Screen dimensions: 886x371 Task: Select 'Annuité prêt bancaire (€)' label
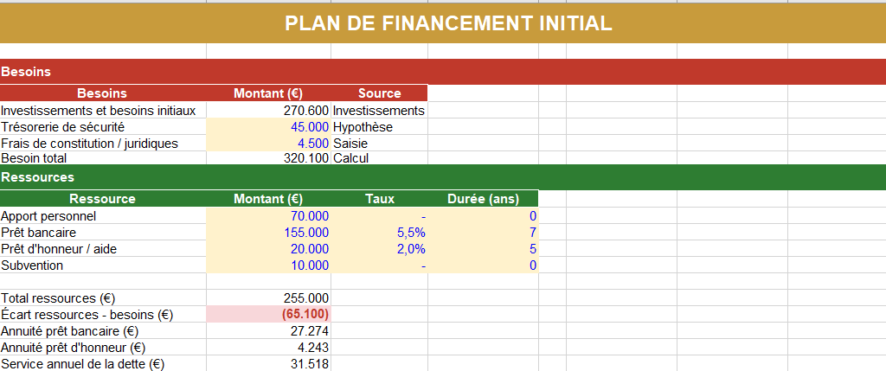coord(103,331)
